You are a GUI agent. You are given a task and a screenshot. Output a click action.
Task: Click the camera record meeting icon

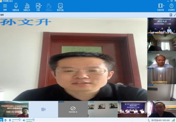point(49,6)
